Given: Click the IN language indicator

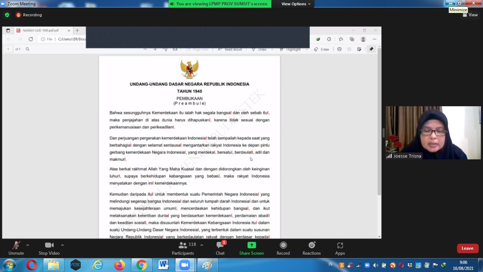Looking at the screenshot, I should pyautogui.click(x=331, y=264).
